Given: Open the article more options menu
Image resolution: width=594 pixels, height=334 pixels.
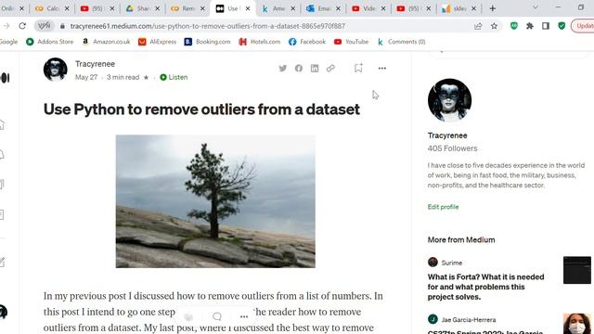Looking at the screenshot, I should (381, 68).
